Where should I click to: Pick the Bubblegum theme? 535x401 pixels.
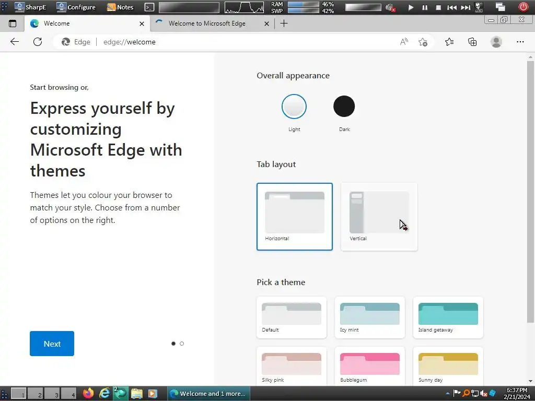pyautogui.click(x=370, y=367)
